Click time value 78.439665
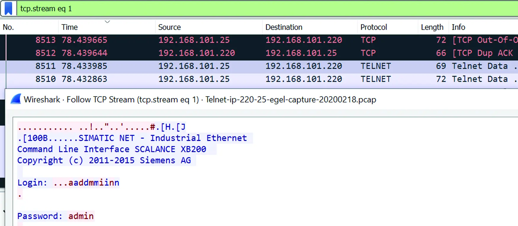The height and width of the screenshot is (226, 518). coord(84,40)
